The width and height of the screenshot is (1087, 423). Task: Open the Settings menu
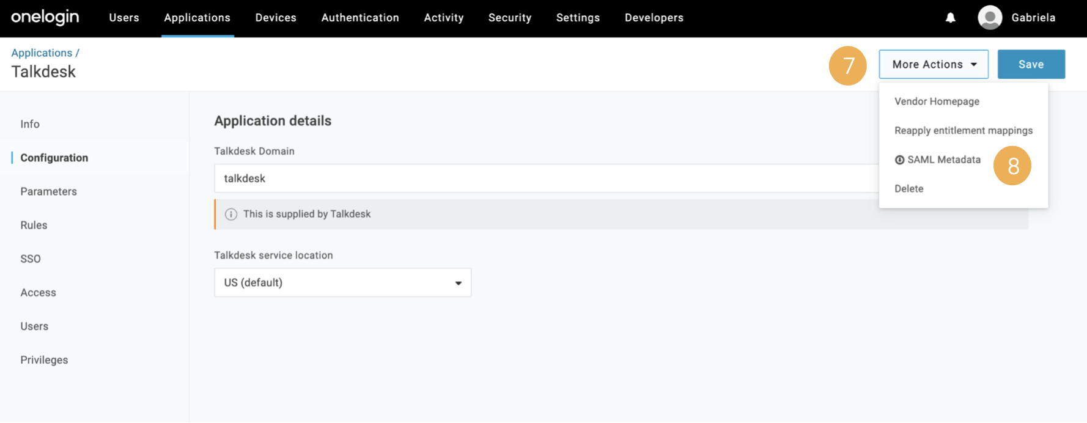coord(578,18)
